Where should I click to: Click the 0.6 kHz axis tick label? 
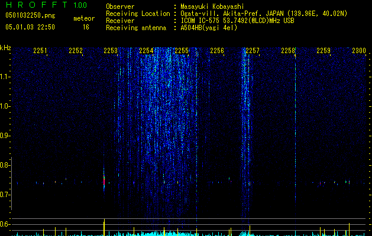[5, 224]
